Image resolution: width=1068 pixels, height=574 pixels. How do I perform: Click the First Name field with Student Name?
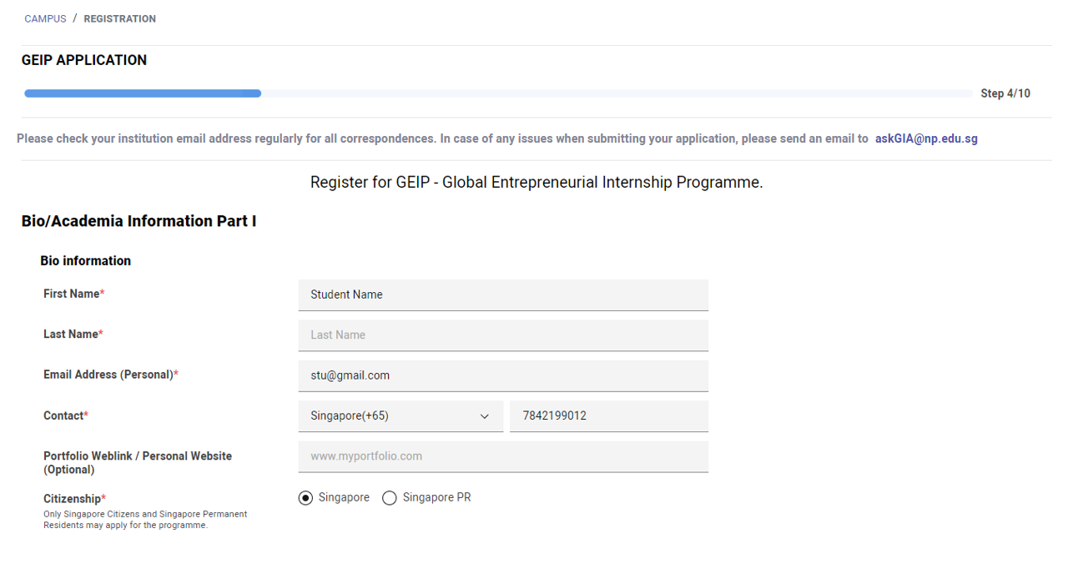(503, 295)
